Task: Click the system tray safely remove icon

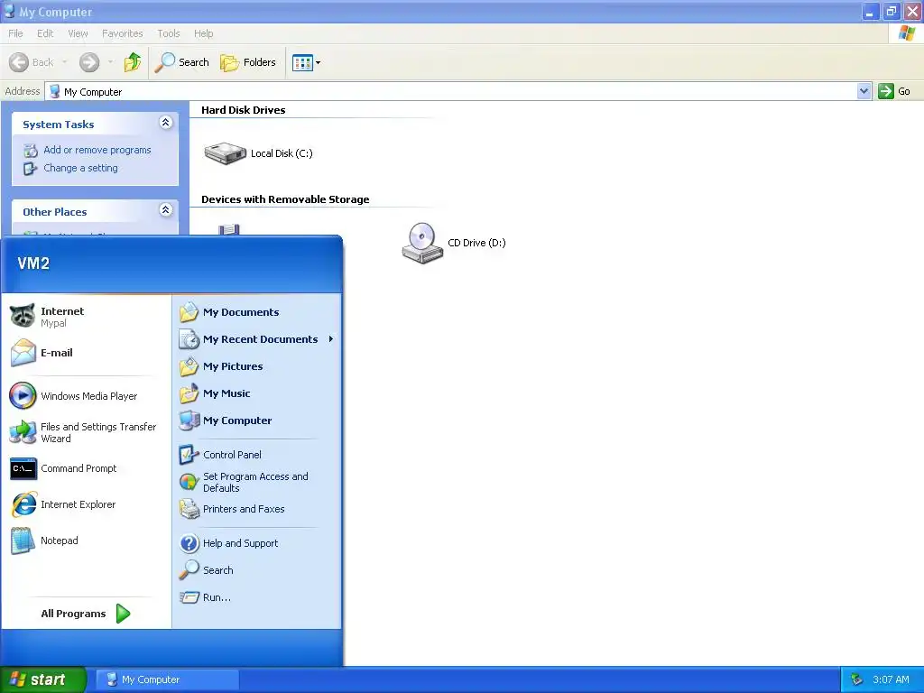Action: click(857, 679)
